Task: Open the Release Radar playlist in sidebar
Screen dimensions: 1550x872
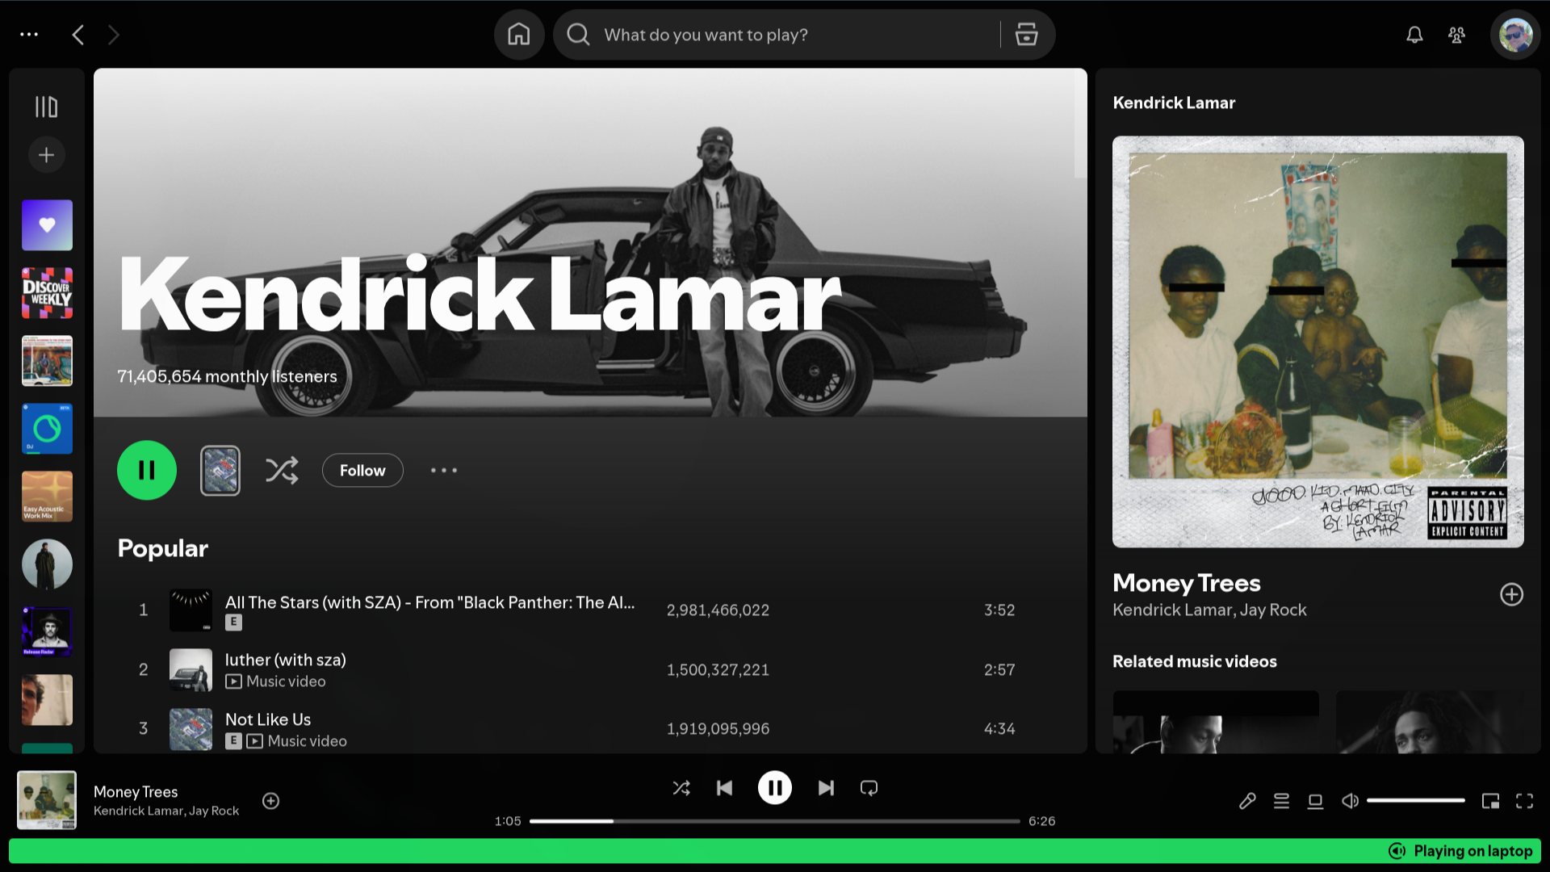Action: tap(47, 632)
